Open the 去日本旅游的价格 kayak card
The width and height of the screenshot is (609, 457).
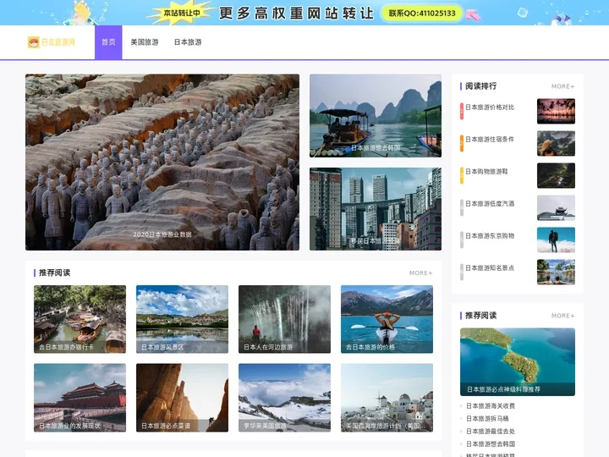point(387,319)
